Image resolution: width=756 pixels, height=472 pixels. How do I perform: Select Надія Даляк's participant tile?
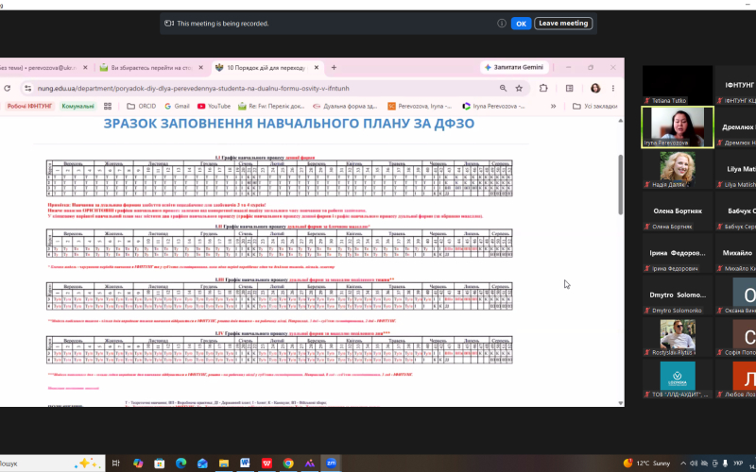pos(678,169)
